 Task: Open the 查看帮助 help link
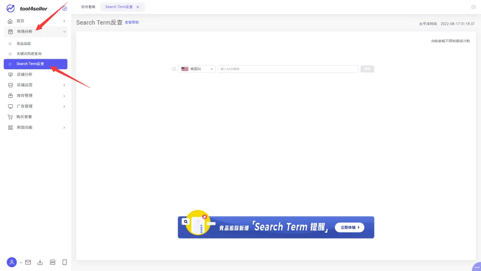point(132,23)
